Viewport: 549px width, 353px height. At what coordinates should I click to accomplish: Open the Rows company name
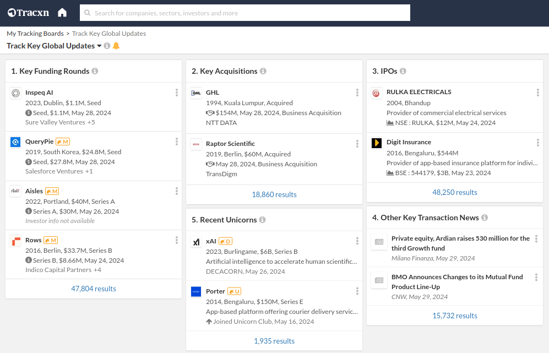click(x=33, y=240)
